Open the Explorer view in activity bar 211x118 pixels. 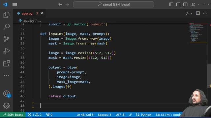pos(6,15)
